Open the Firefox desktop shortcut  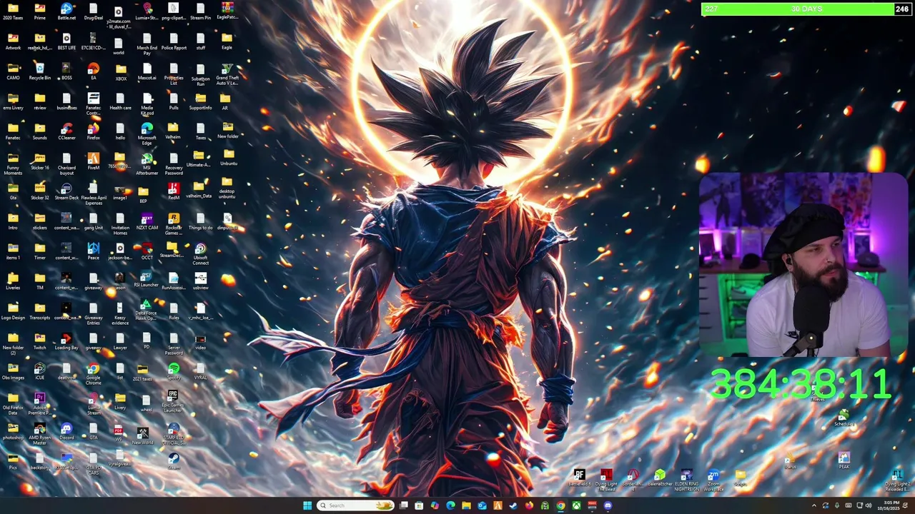[94, 131]
